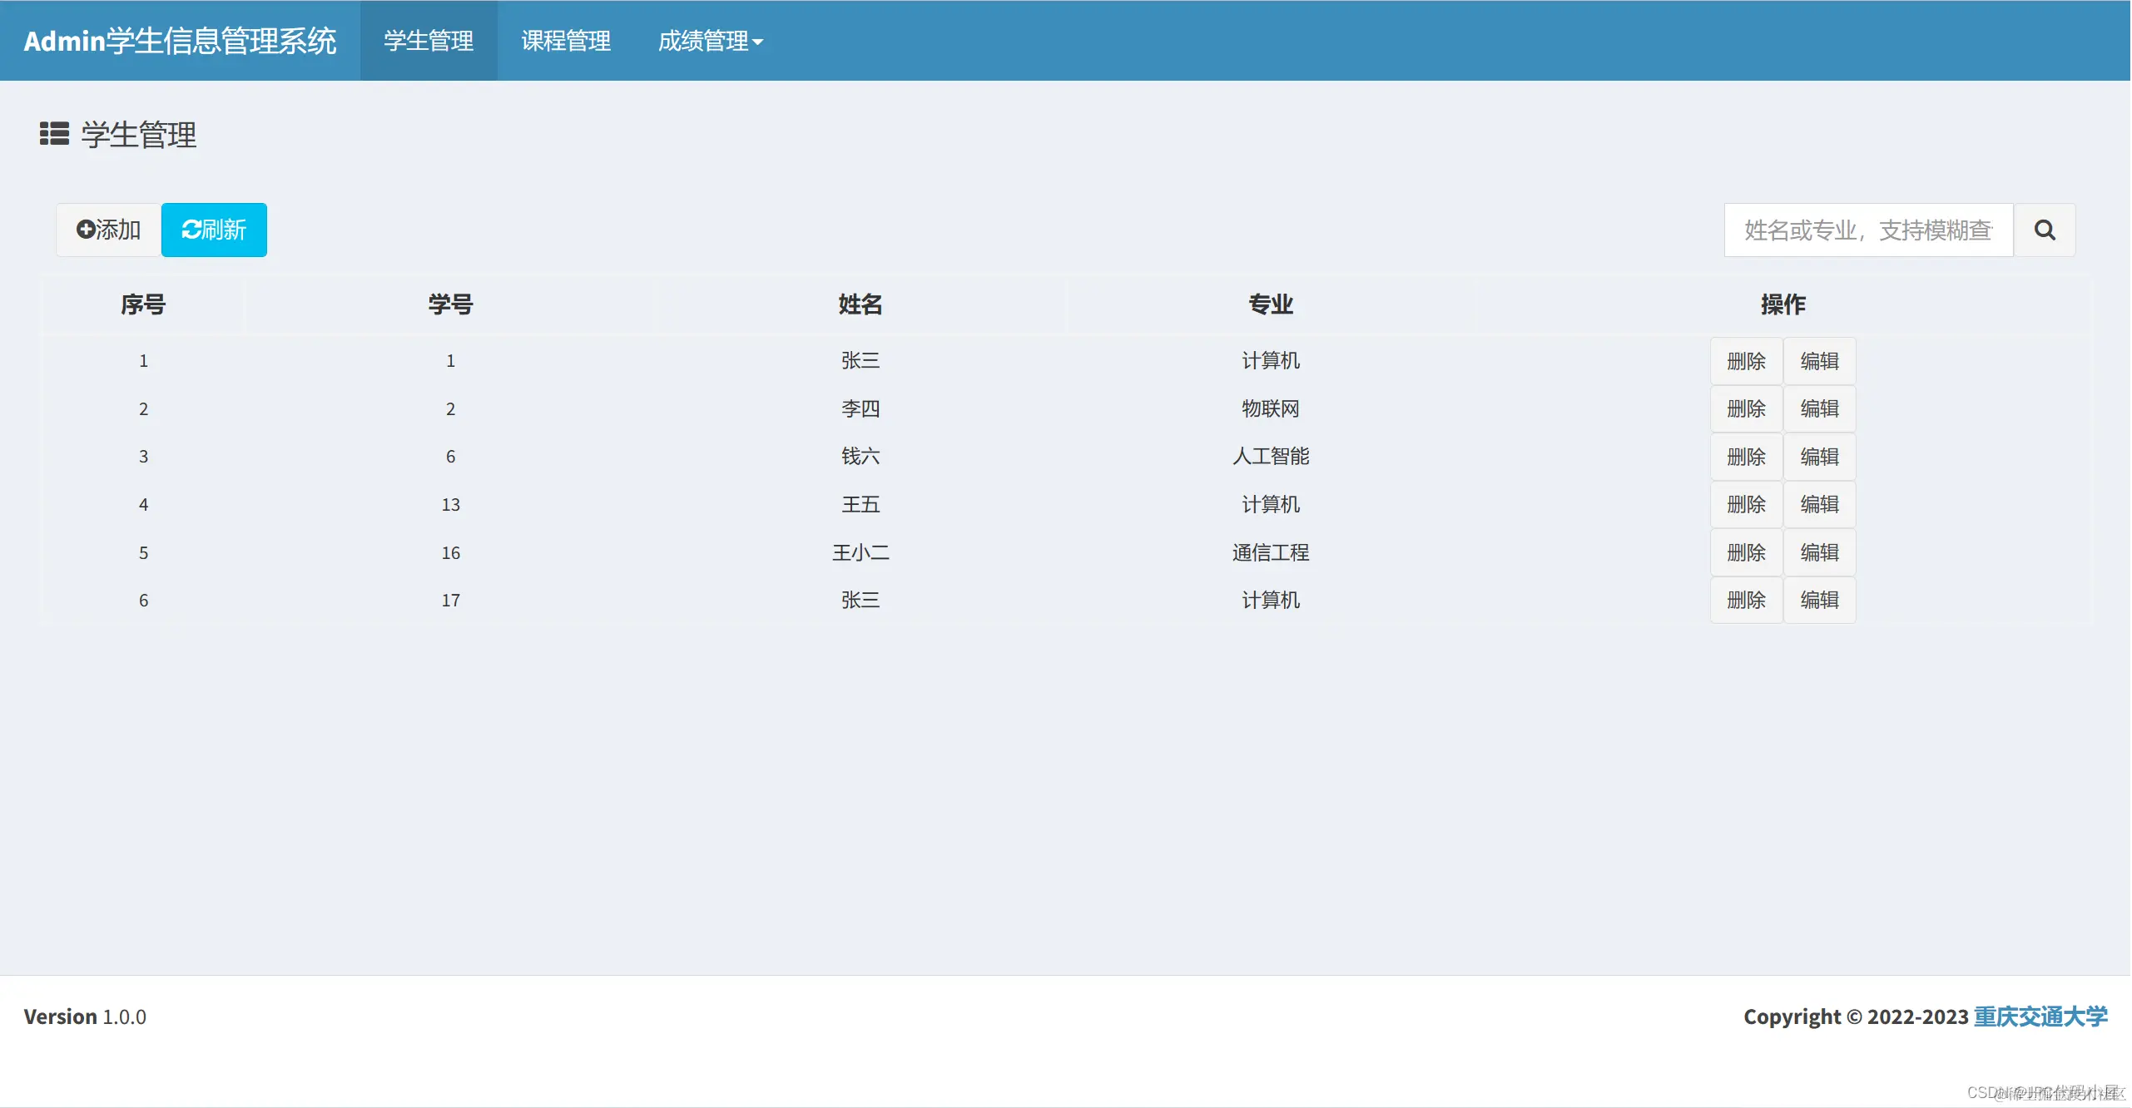Switch to the 课程管理 tab
This screenshot has width=2132, height=1108.
point(565,41)
